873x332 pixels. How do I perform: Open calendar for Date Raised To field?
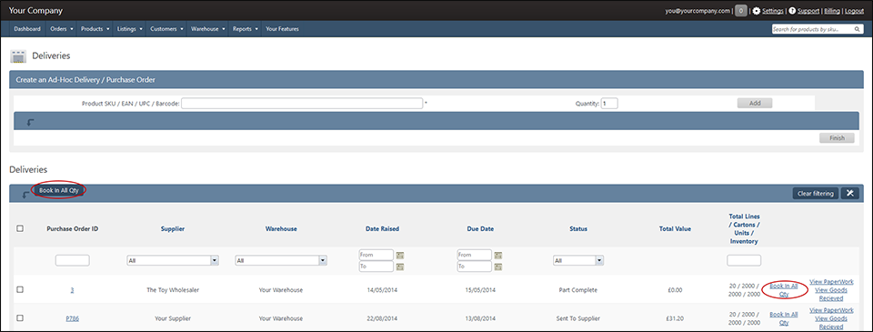(400, 267)
